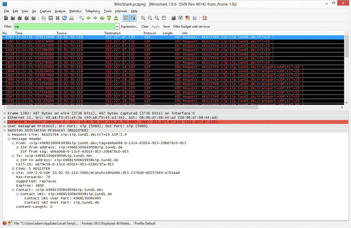Expand the Request-Line node
351x228 pixels.
point(9,134)
